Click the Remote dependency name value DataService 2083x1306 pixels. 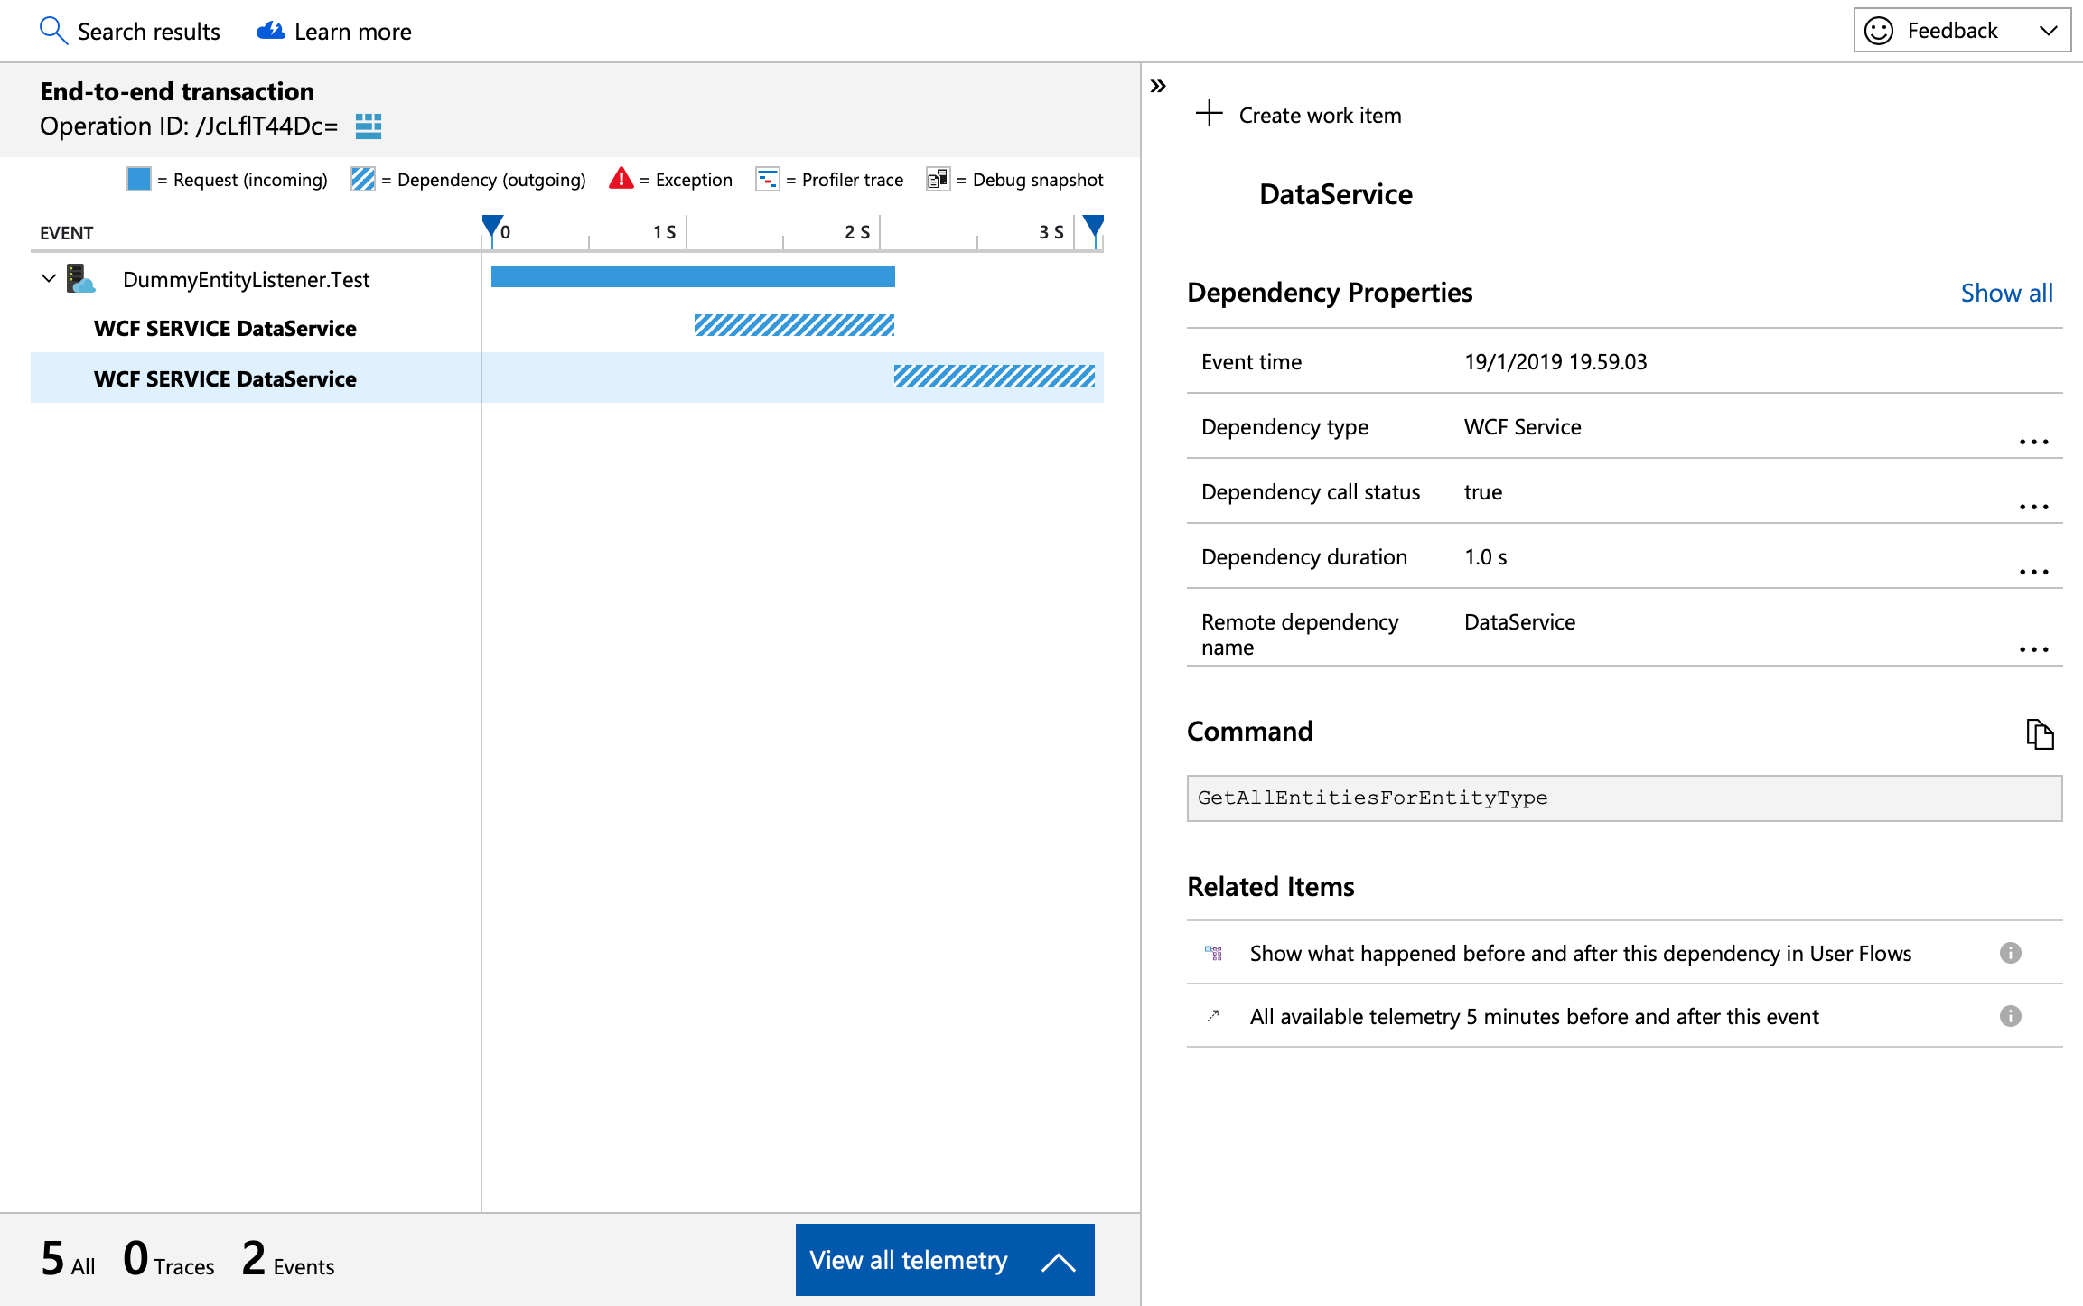pyautogui.click(x=1519, y=622)
